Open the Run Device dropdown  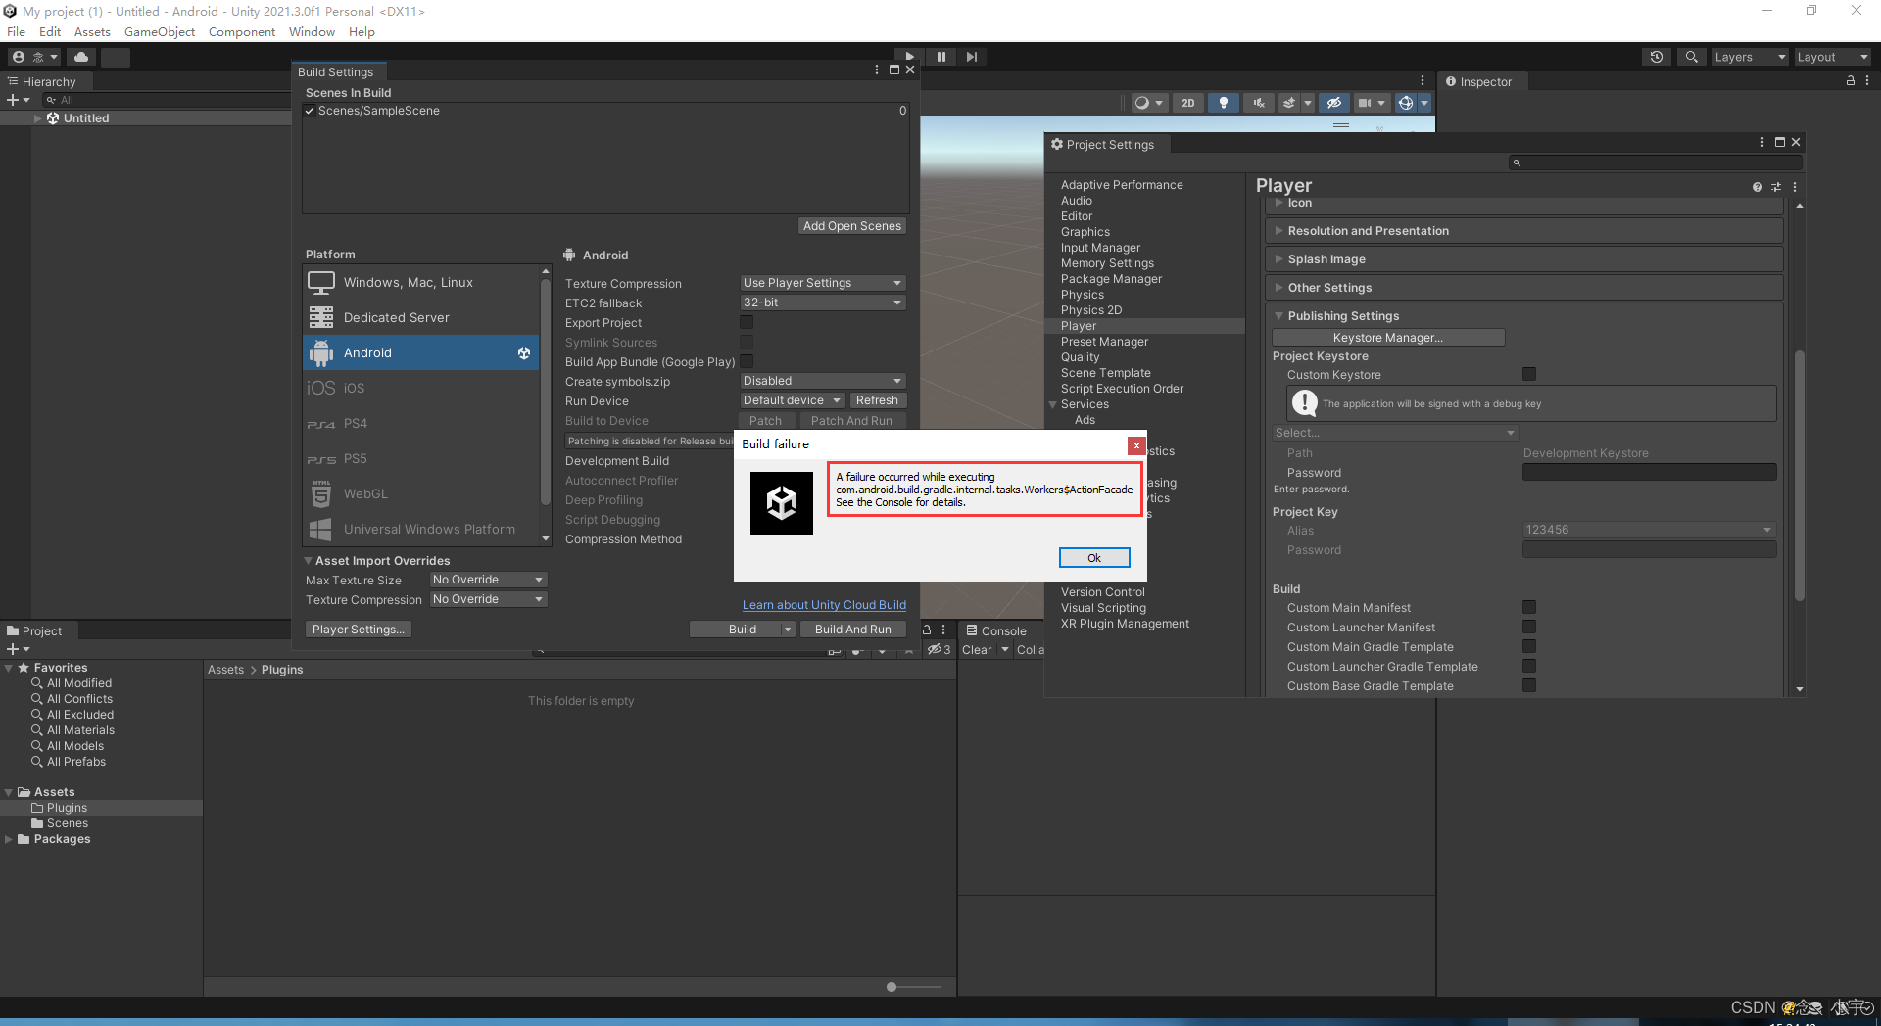[x=793, y=400]
